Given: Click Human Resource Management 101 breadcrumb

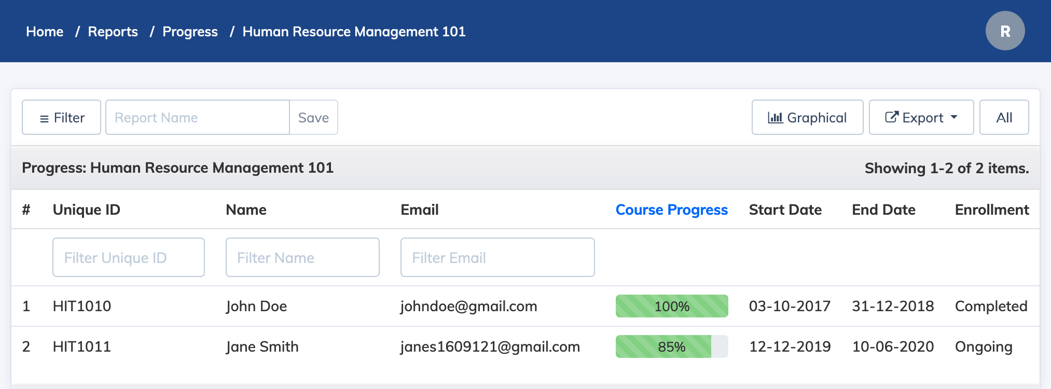Looking at the screenshot, I should point(354,32).
